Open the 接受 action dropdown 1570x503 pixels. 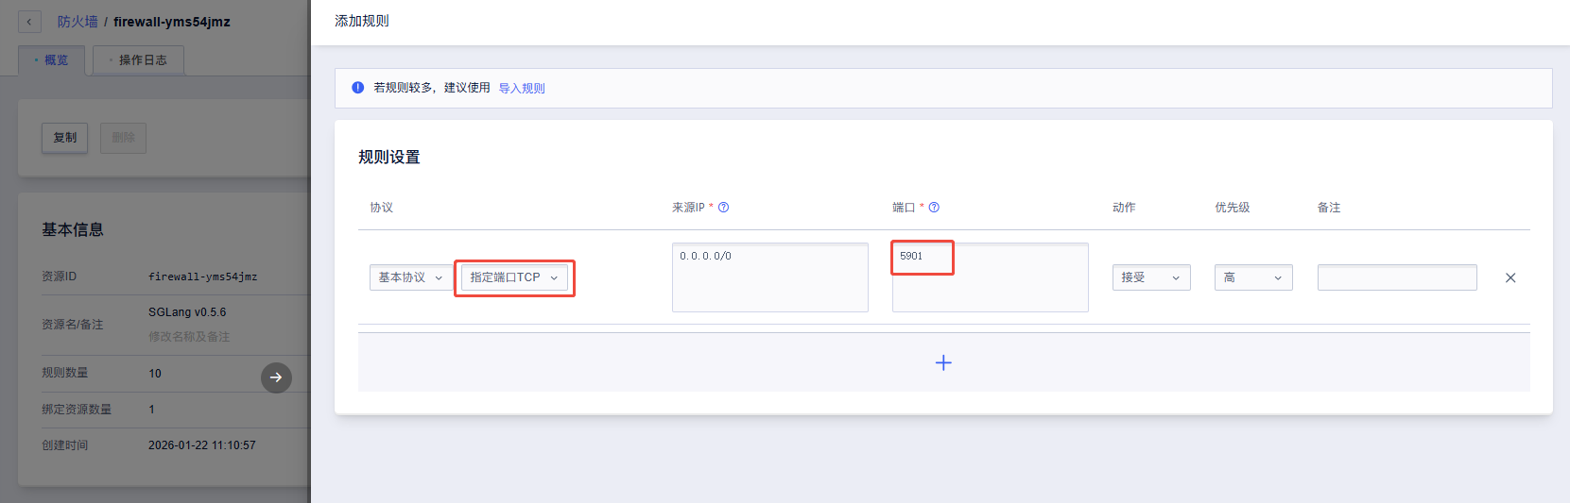coord(1150,277)
